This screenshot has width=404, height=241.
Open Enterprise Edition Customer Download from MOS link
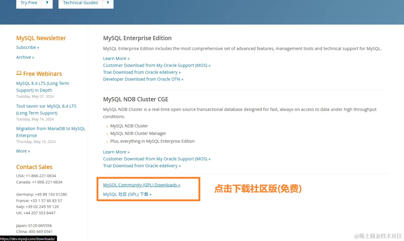[157, 65]
